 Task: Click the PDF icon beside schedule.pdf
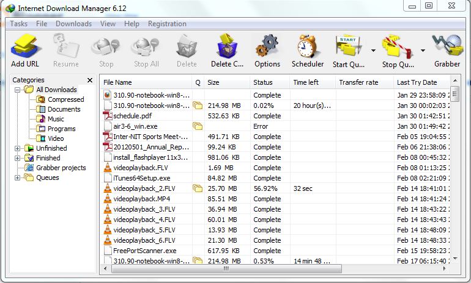(108, 116)
